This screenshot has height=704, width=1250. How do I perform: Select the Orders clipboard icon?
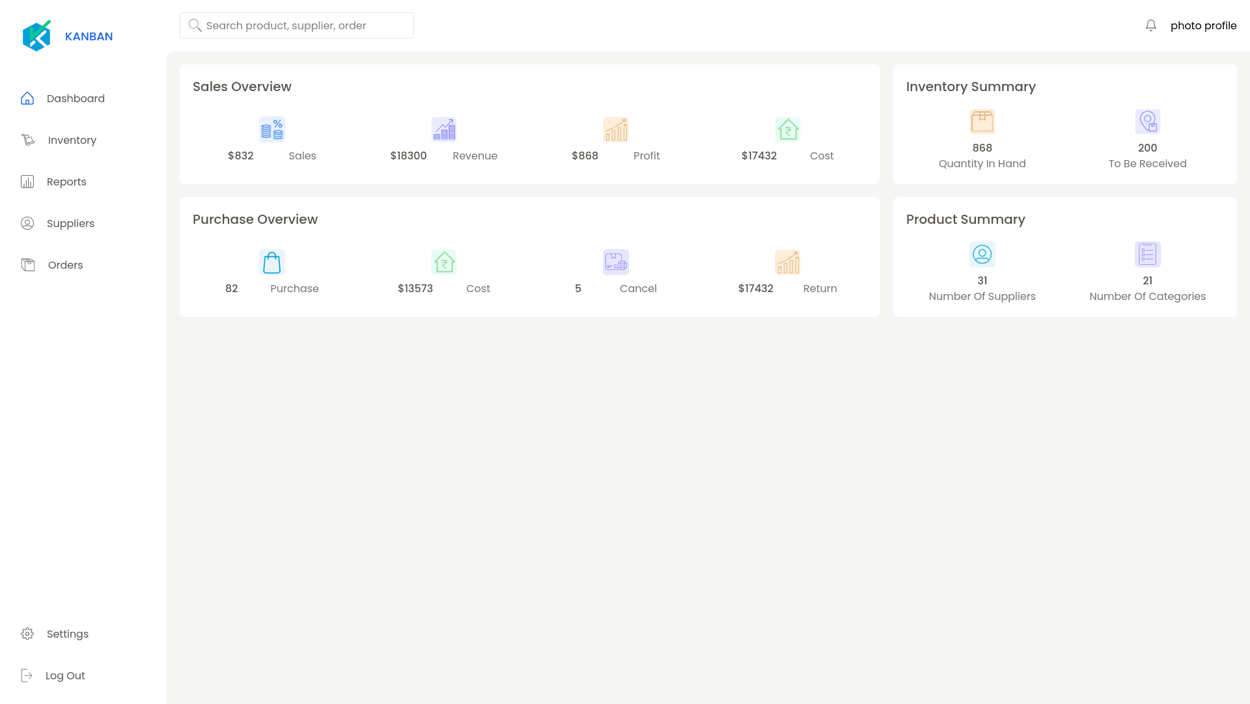(x=27, y=265)
